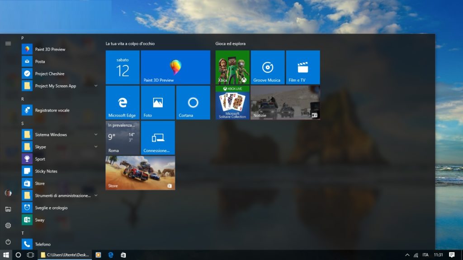The image size is (463, 260).
Task: Open the Cortana tile
Action: pos(193,102)
